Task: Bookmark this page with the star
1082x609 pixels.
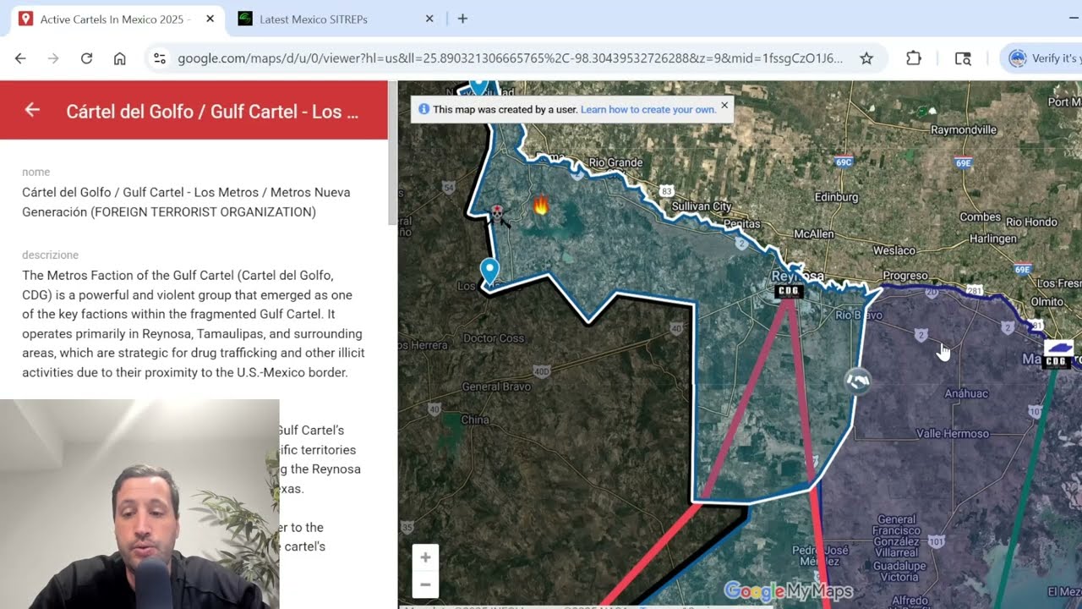Action: coord(866,58)
